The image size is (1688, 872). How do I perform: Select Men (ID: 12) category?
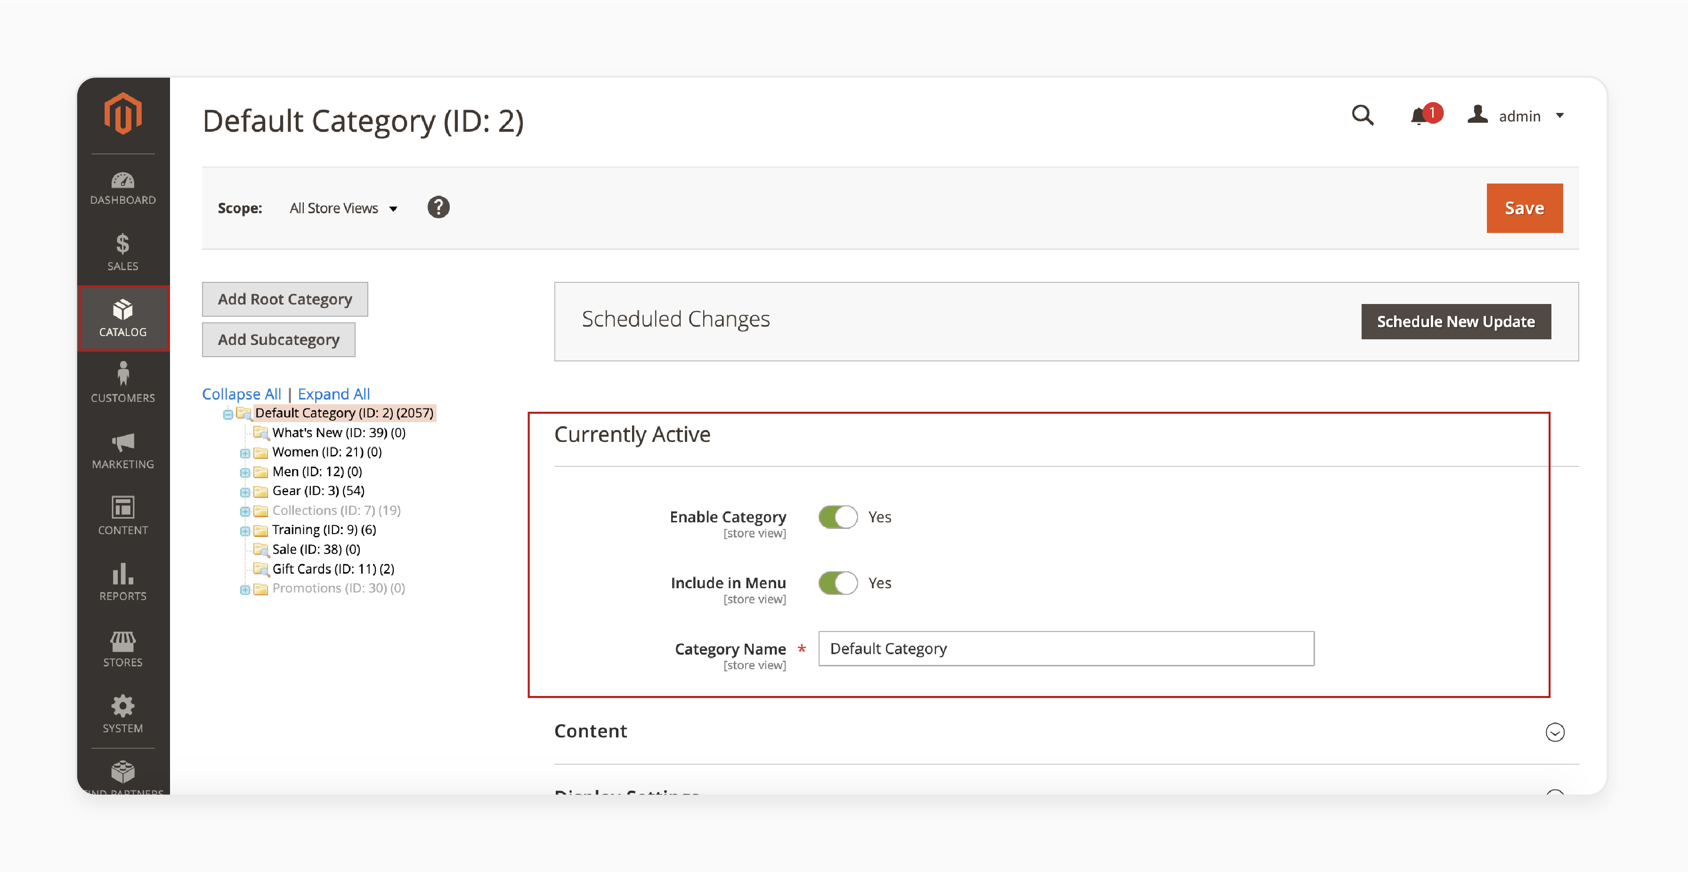317,472
